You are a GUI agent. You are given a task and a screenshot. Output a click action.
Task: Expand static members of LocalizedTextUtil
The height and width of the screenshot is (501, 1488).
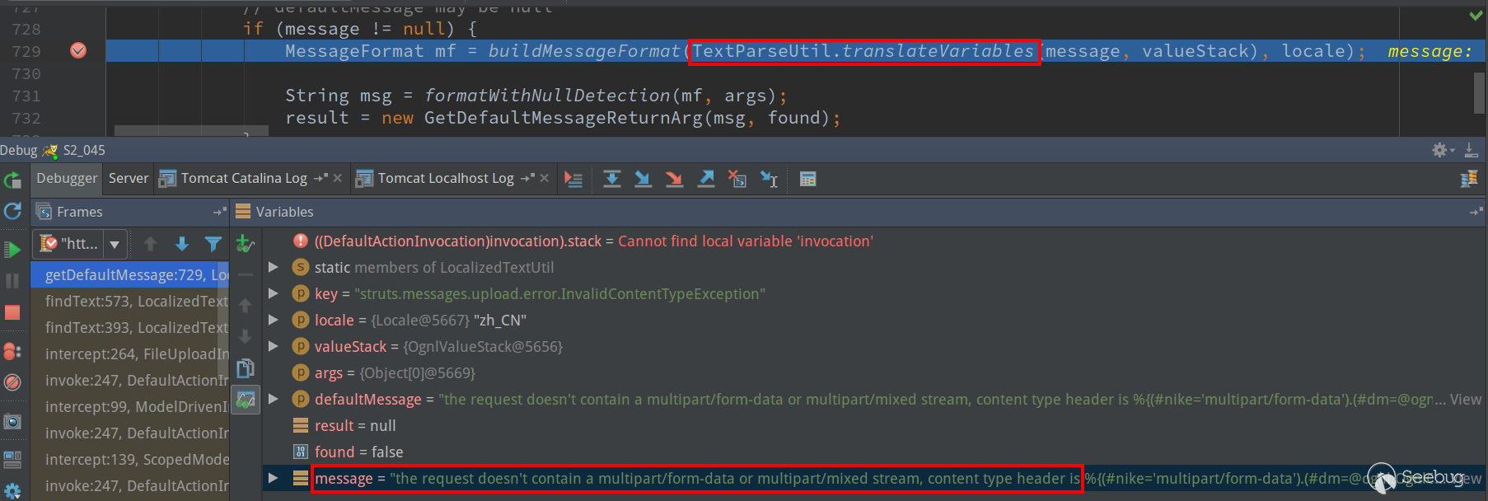[274, 267]
